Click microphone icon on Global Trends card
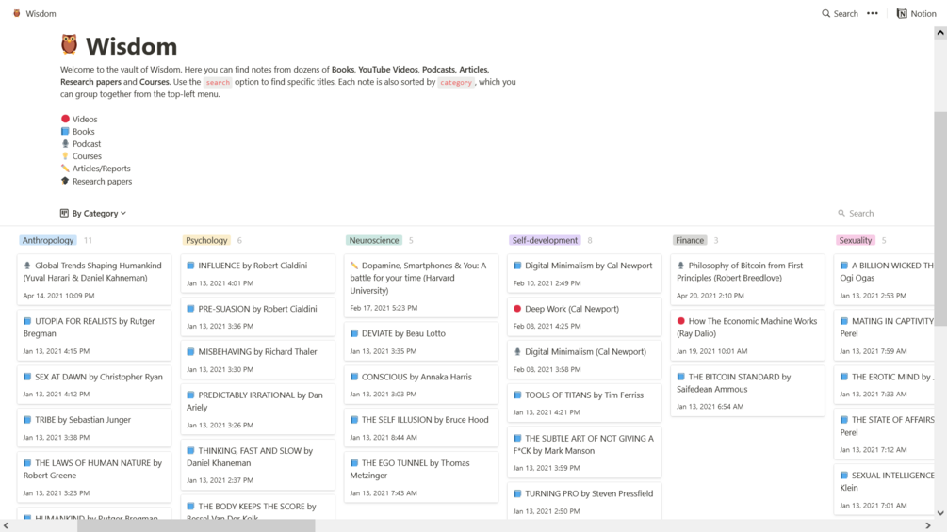Screen dimensions: 947x532 tap(27, 266)
